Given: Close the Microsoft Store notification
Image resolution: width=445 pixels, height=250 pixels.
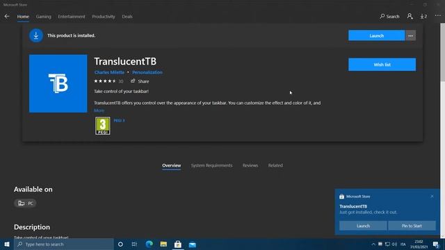Looking at the screenshot, I should tap(432, 196).
